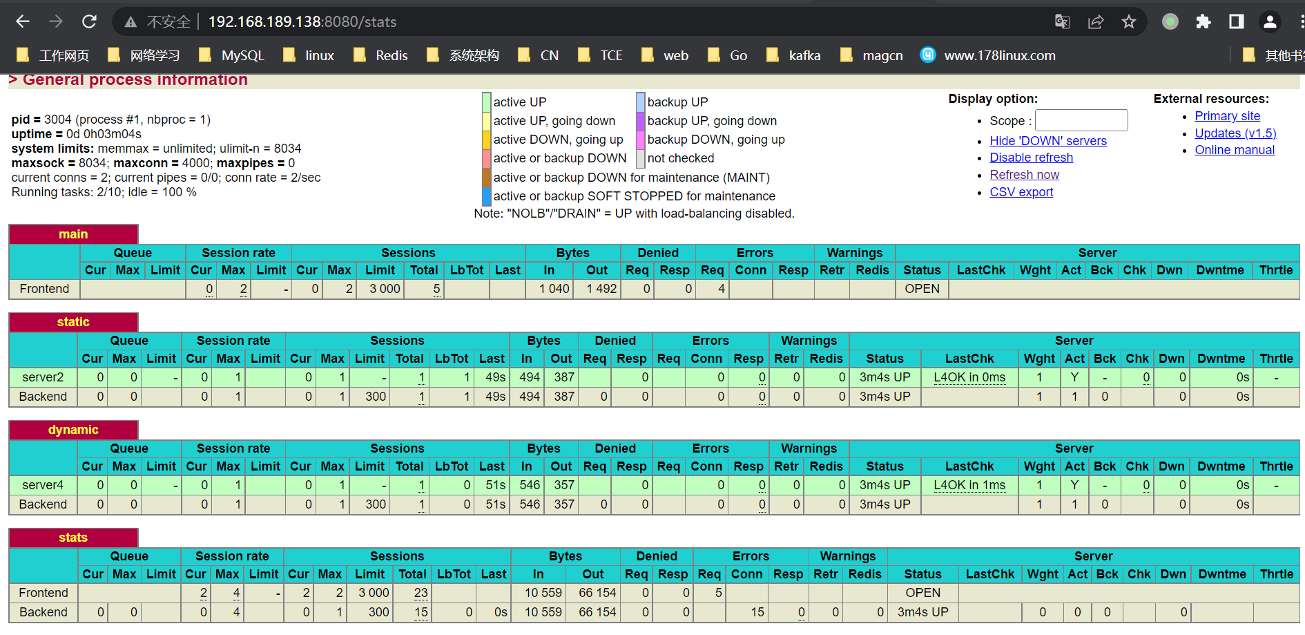Click the static proxy table title
The image size is (1305, 635).
pos(73,322)
